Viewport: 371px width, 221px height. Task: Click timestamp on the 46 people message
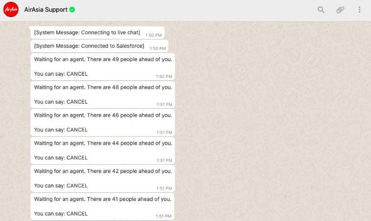pos(164,133)
